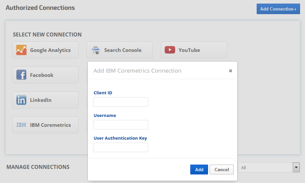Cancel the IBM Coremetrics connection dialog
The image size is (305, 183).
(222, 170)
